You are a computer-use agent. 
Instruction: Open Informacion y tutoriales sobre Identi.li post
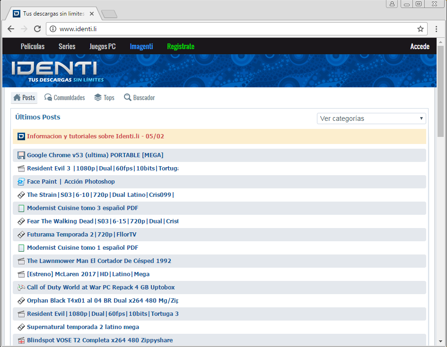coord(96,136)
